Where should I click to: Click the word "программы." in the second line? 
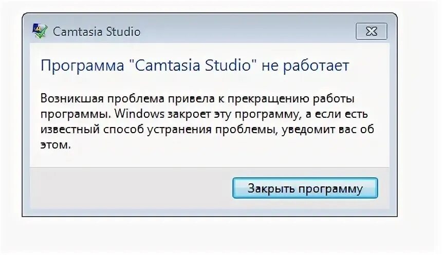(x=75, y=113)
